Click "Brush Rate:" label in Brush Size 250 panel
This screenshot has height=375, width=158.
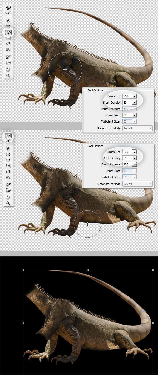coord(114,115)
